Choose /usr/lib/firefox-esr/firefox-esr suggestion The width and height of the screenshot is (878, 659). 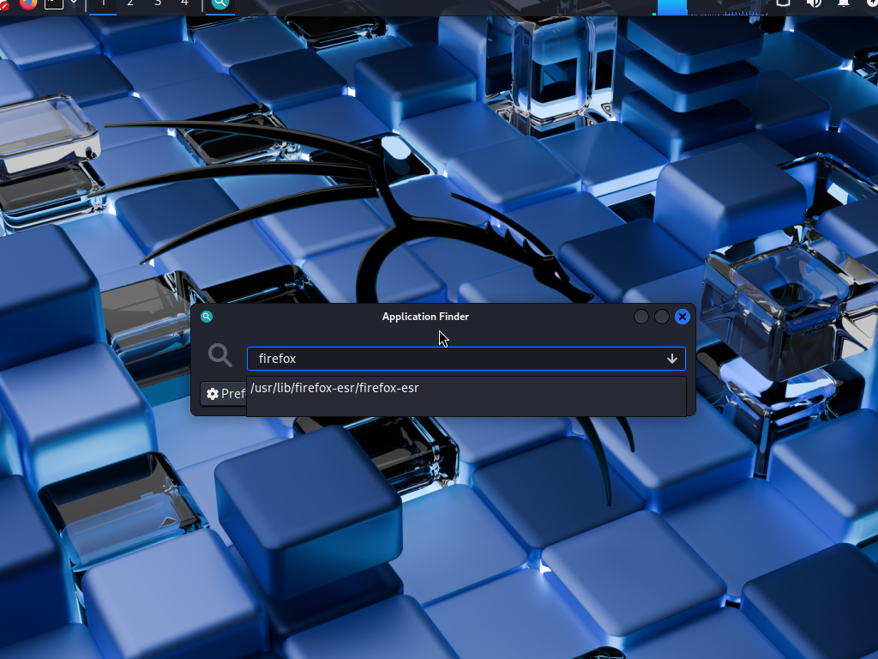pyautogui.click(x=466, y=389)
